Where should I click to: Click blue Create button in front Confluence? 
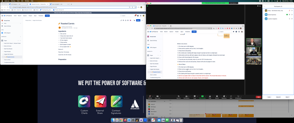click(47, 16)
